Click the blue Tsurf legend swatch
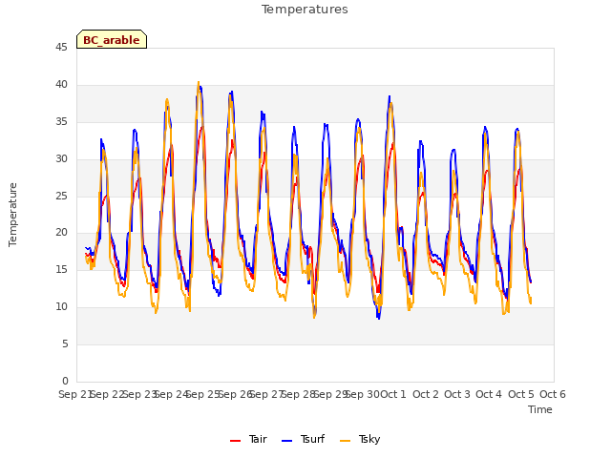The image size is (611, 458). (286, 441)
